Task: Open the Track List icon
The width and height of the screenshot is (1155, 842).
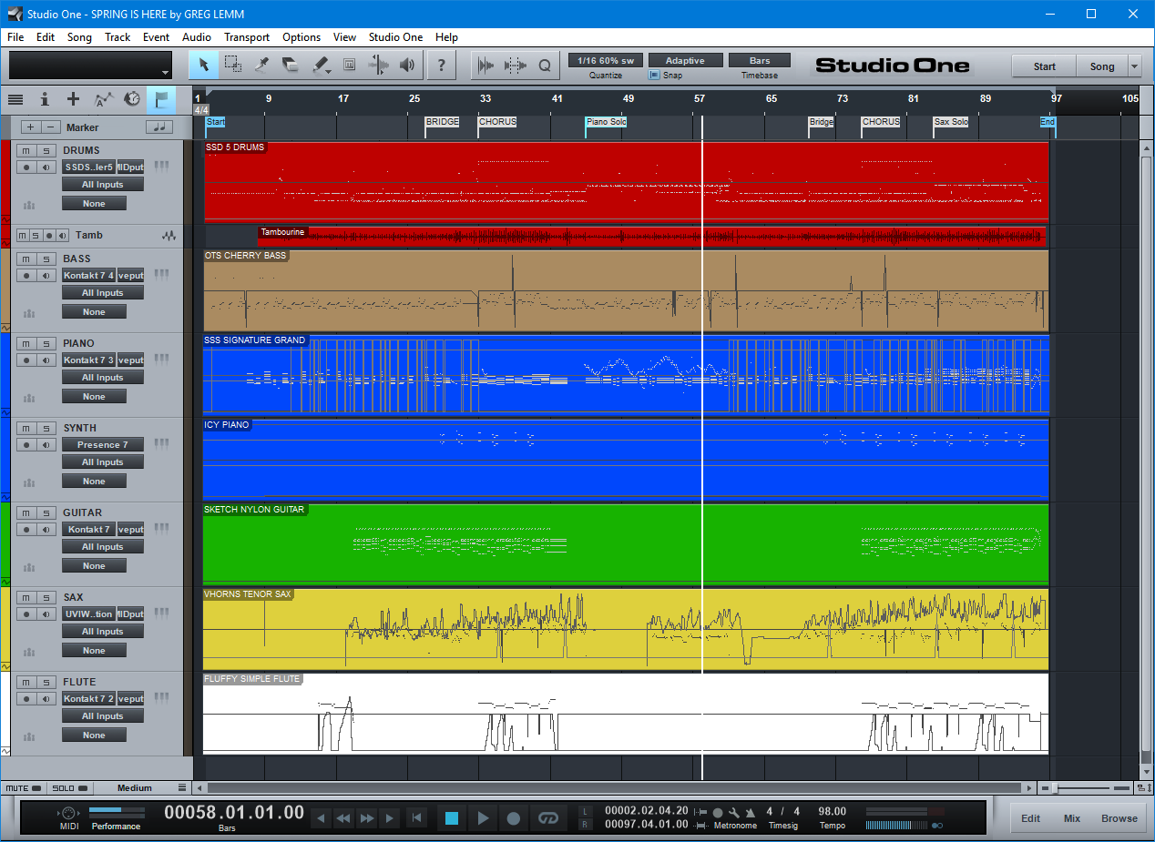Action: click(x=15, y=99)
